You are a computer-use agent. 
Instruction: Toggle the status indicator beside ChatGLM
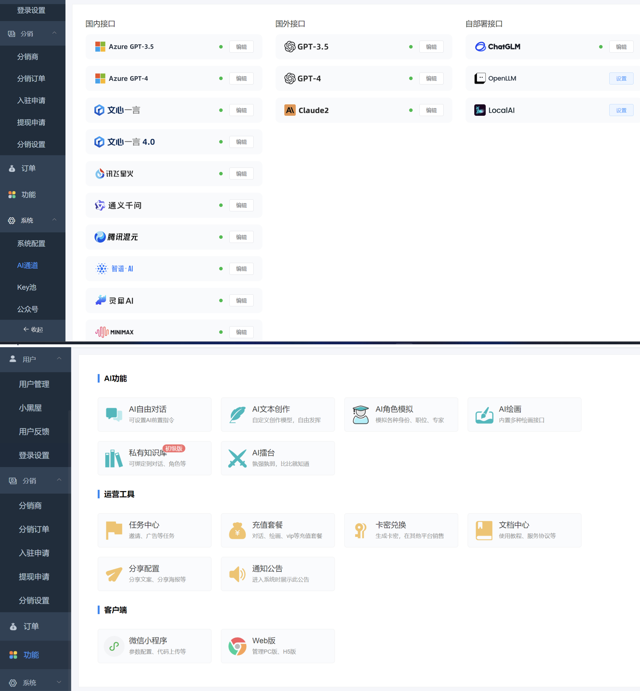601,46
